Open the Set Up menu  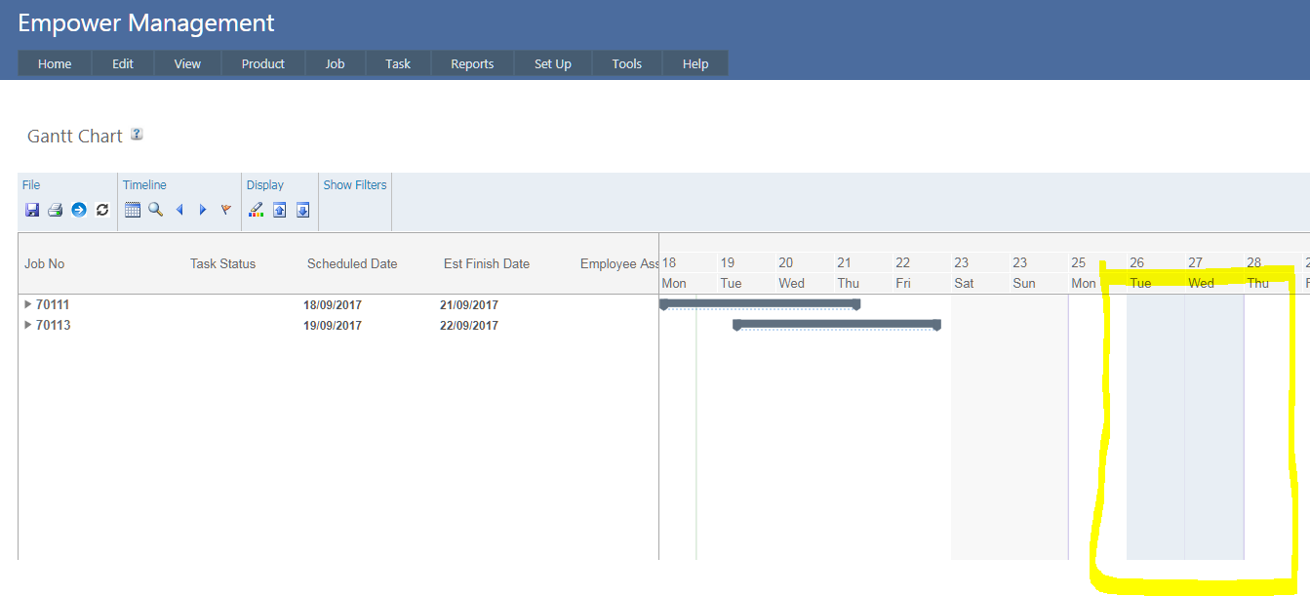(x=552, y=63)
